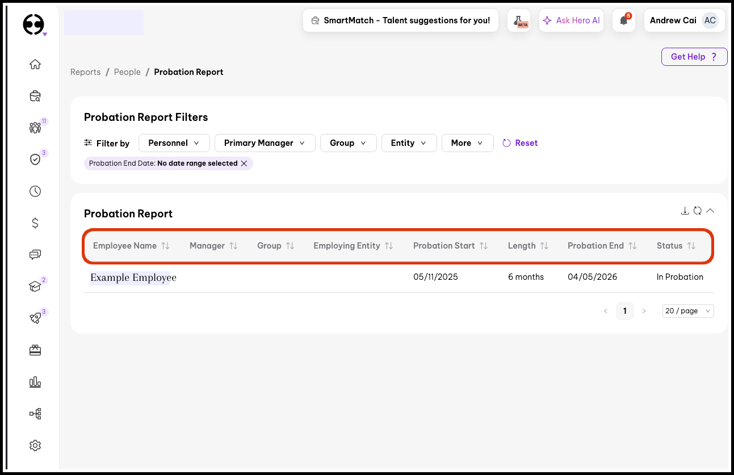Refresh the Probation Report table
Screen dimensions: 734x475
(x=698, y=211)
